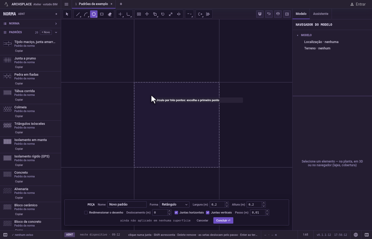Screen dimensions: 372x239
Task: Collapse the MODELO tree node
Action: tap(298, 35)
